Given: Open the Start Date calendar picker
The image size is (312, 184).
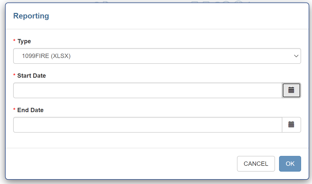Looking at the screenshot, I should (x=291, y=90).
